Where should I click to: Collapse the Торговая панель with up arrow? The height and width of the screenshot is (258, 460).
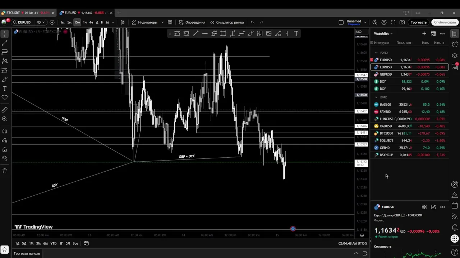tap(356, 254)
